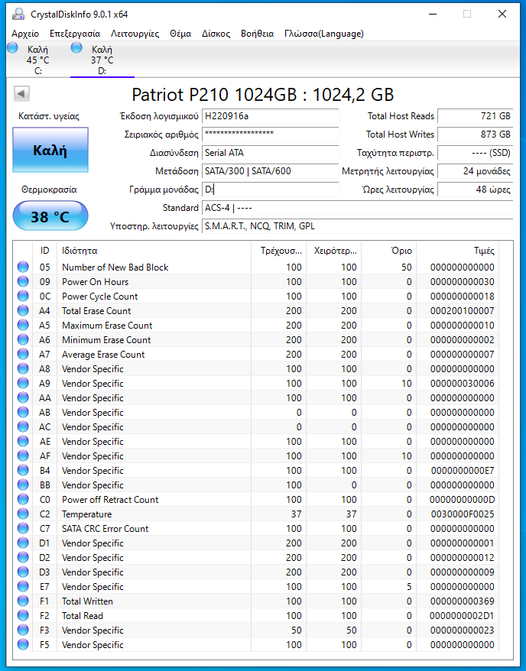
Task: Open the Γλώσσα(Language) menu
Action: coord(323,34)
